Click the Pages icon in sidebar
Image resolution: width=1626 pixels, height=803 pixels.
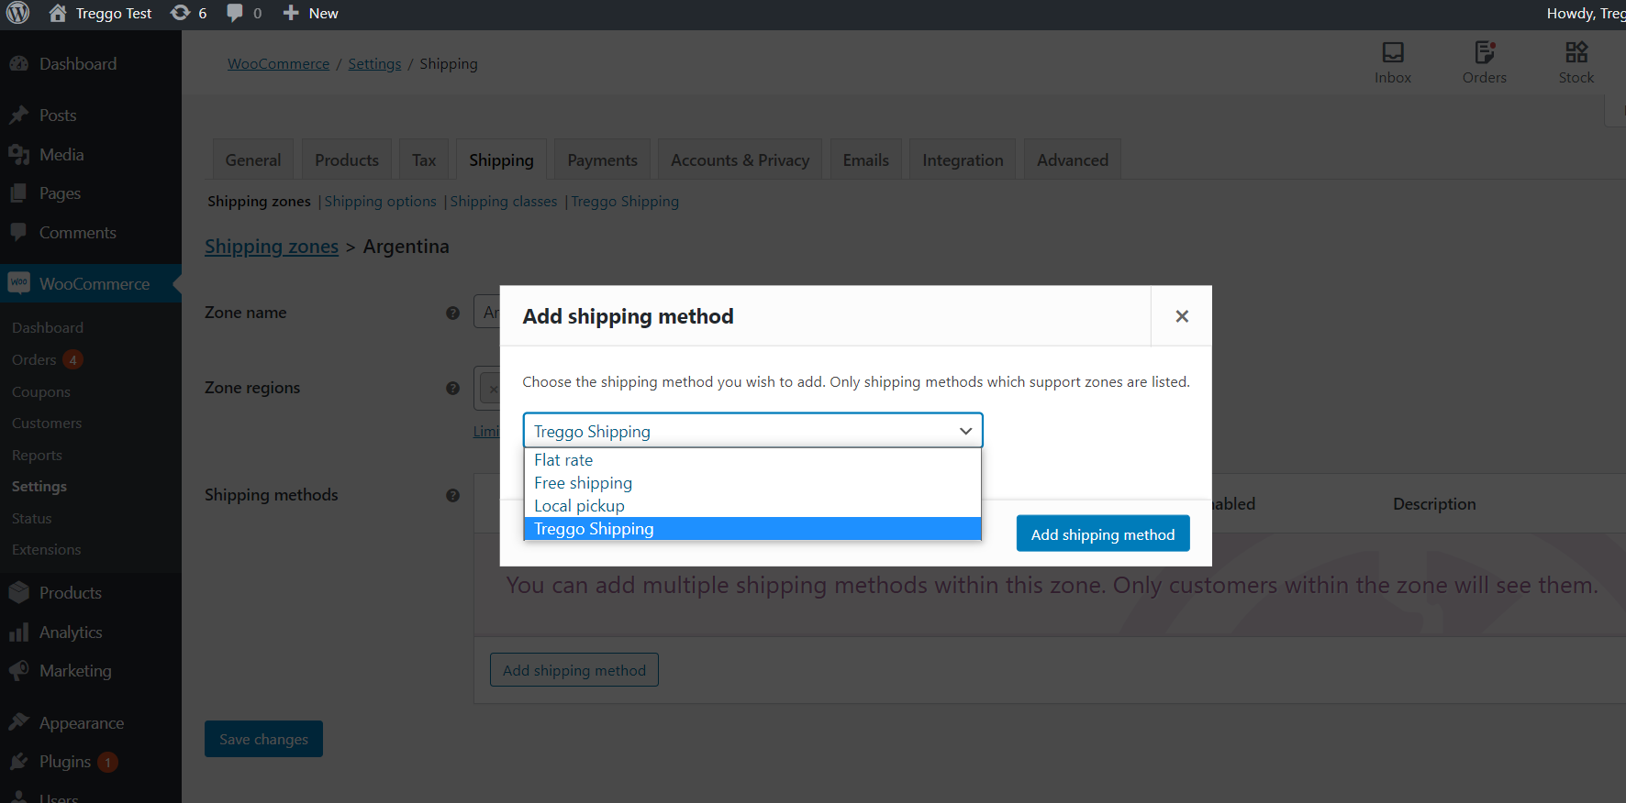click(x=18, y=193)
